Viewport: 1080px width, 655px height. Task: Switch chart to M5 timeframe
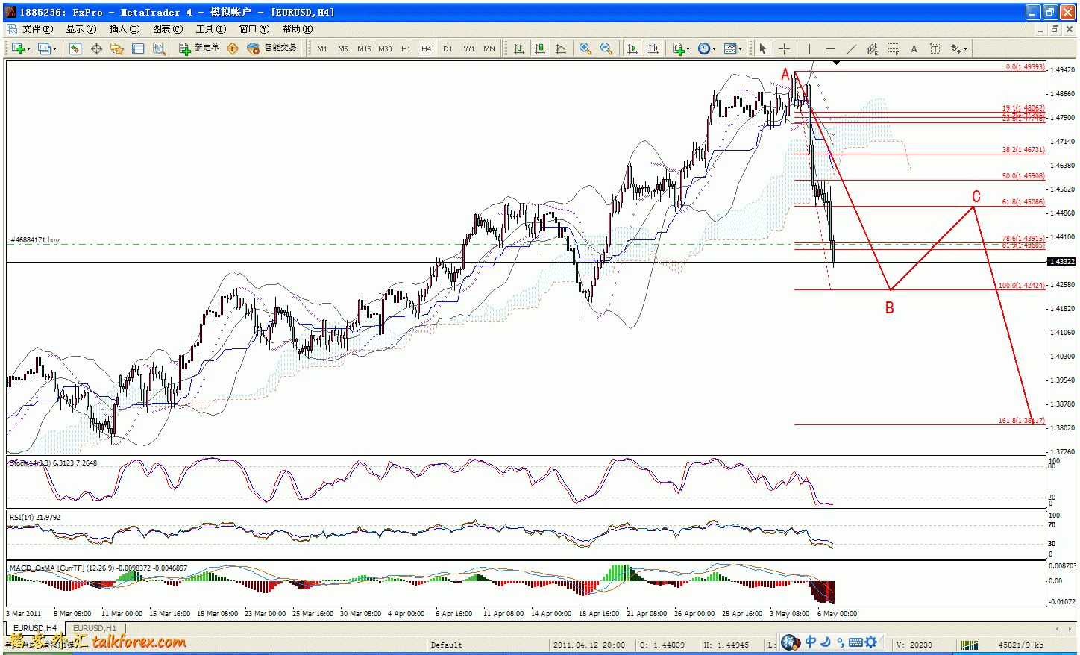(x=343, y=49)
